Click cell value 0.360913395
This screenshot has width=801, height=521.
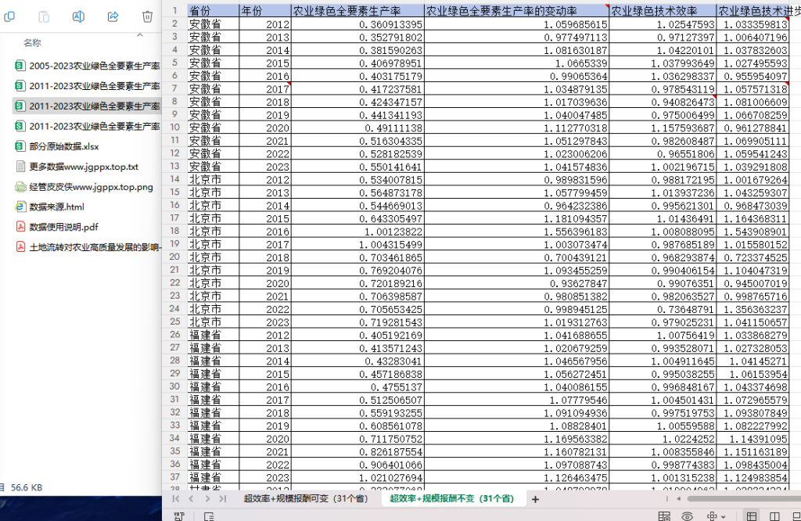(357, 24)
